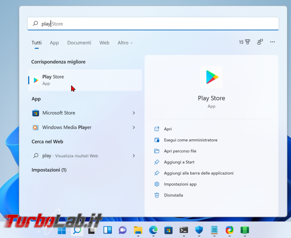The height and width of the screenshot is (238, 291).
Task: Click the search box containing 'play'
Action: (x=153, y=24)
